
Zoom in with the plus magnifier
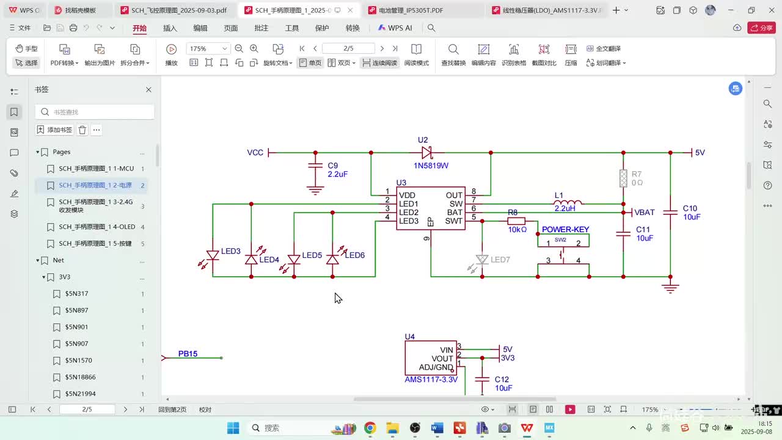pos(254,49)
